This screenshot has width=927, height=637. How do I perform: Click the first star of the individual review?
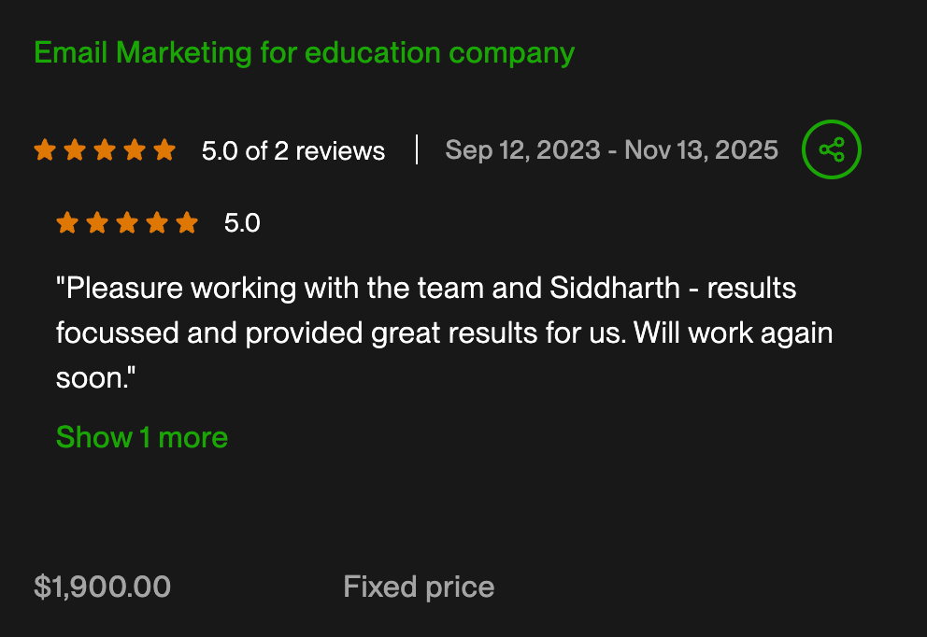66,222
